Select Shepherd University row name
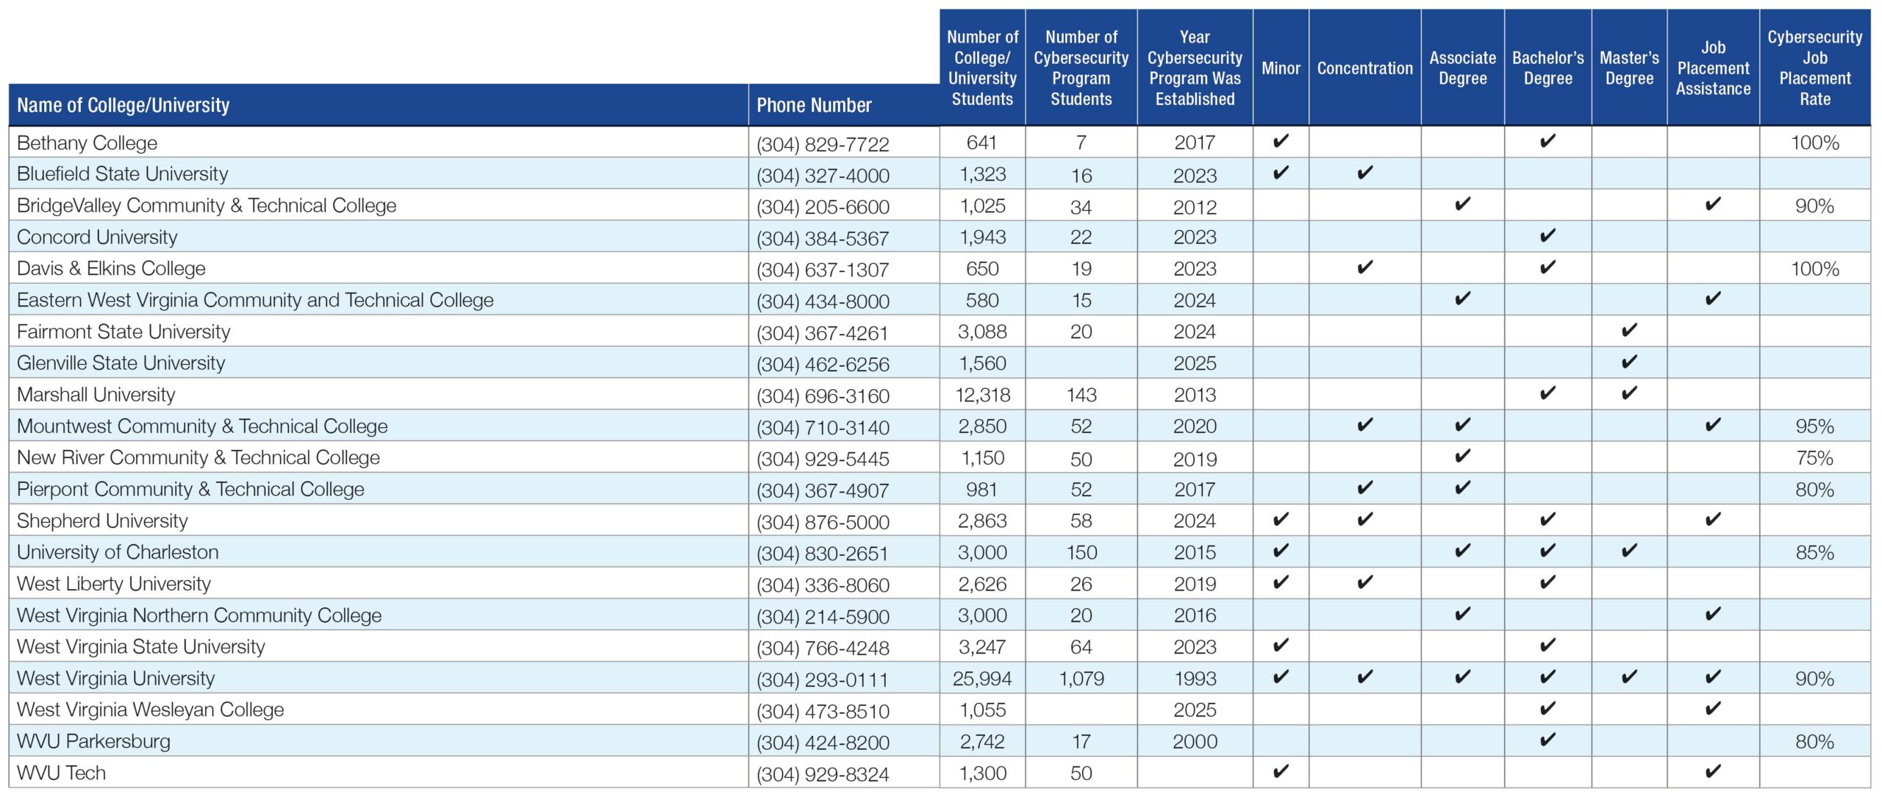The width and height of the screenshot is (1882, 800). pos(102,521)
